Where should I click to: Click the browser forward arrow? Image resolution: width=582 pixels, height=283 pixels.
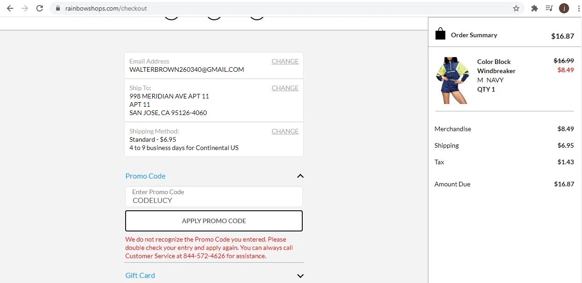(25, 8)
